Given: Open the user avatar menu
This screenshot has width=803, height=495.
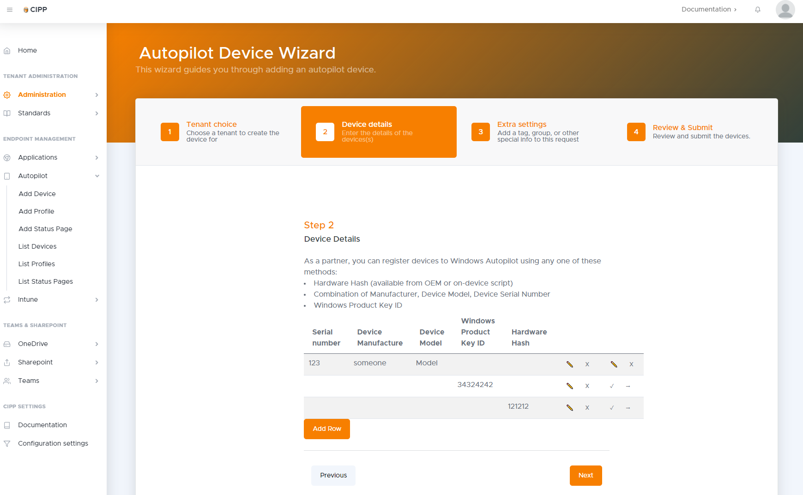Looking at the screenshot, I should tap(785, 10).
